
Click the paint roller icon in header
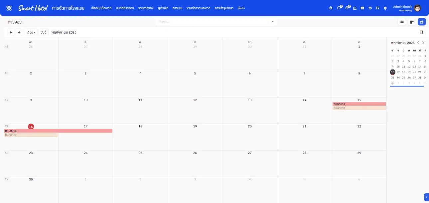[x=370, y=8]
